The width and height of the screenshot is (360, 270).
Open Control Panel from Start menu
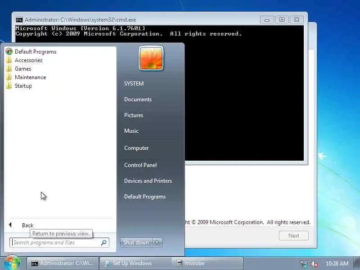tap(140, 165)
